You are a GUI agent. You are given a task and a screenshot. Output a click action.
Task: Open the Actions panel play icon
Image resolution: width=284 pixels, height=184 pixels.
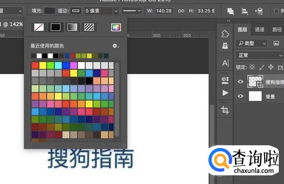click(225, 93)
